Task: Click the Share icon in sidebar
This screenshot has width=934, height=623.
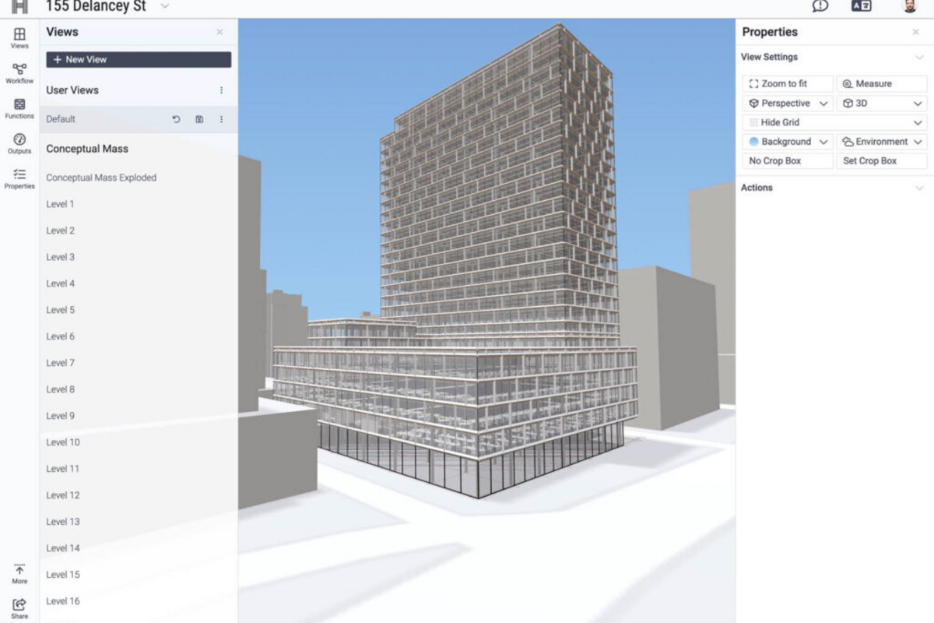Action: tap(19, 607)
